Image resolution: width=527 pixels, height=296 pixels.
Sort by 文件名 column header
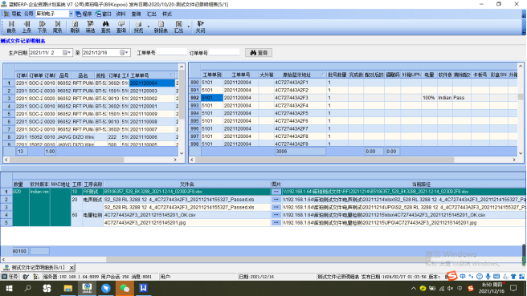(x=187, y=184)
